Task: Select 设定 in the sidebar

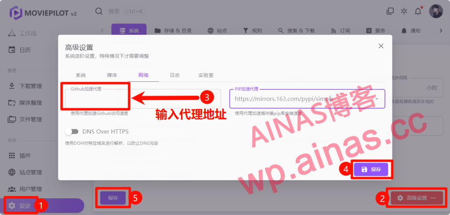Action: [x=42, y=205]
